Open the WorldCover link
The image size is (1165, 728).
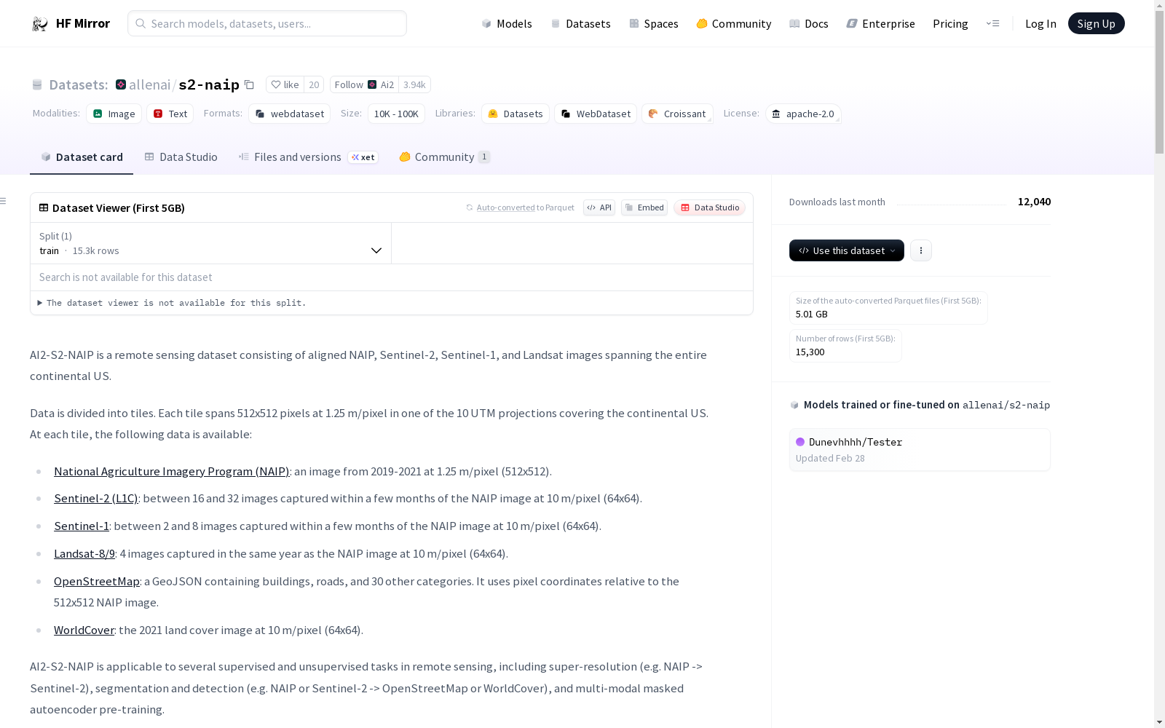pos(84,630)
